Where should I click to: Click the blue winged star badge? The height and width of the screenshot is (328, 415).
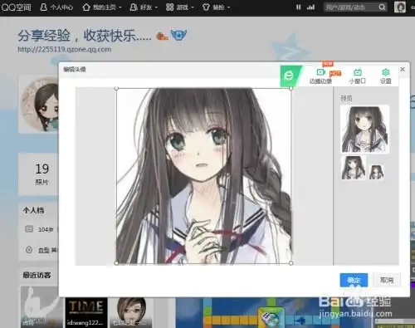tap(178, 35)
